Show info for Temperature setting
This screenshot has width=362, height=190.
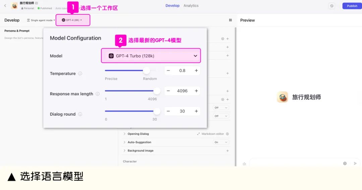[80, 74]
